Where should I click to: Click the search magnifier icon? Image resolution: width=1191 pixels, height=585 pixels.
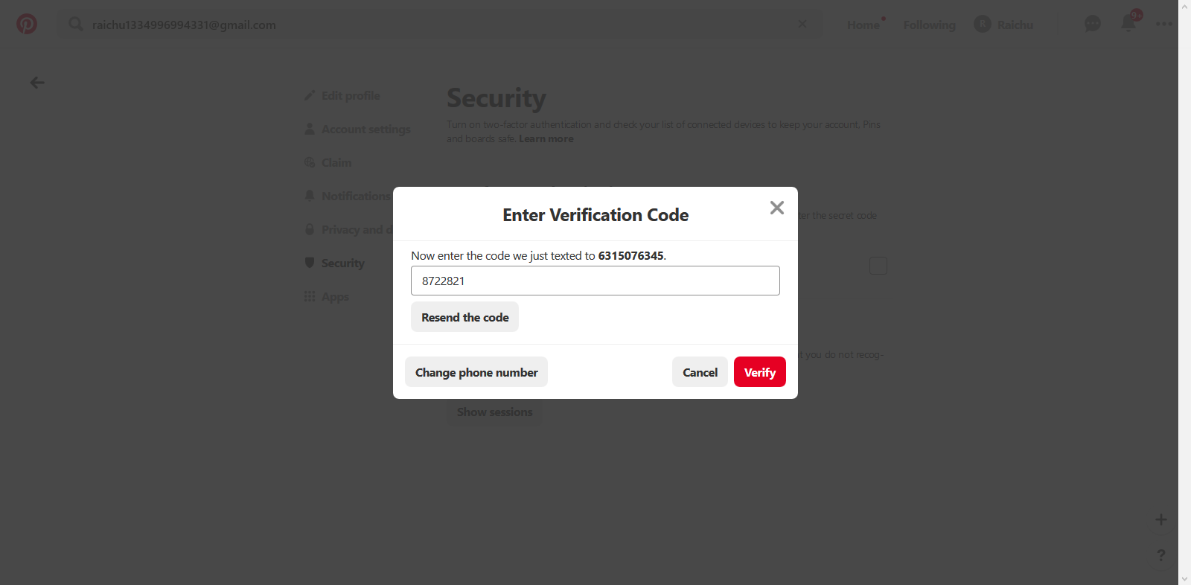click(x=75, y=25)
